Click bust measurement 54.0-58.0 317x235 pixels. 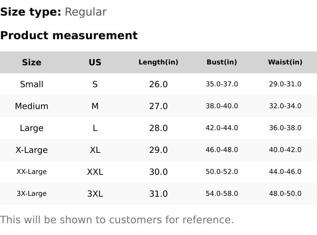[x=222, y=194]
